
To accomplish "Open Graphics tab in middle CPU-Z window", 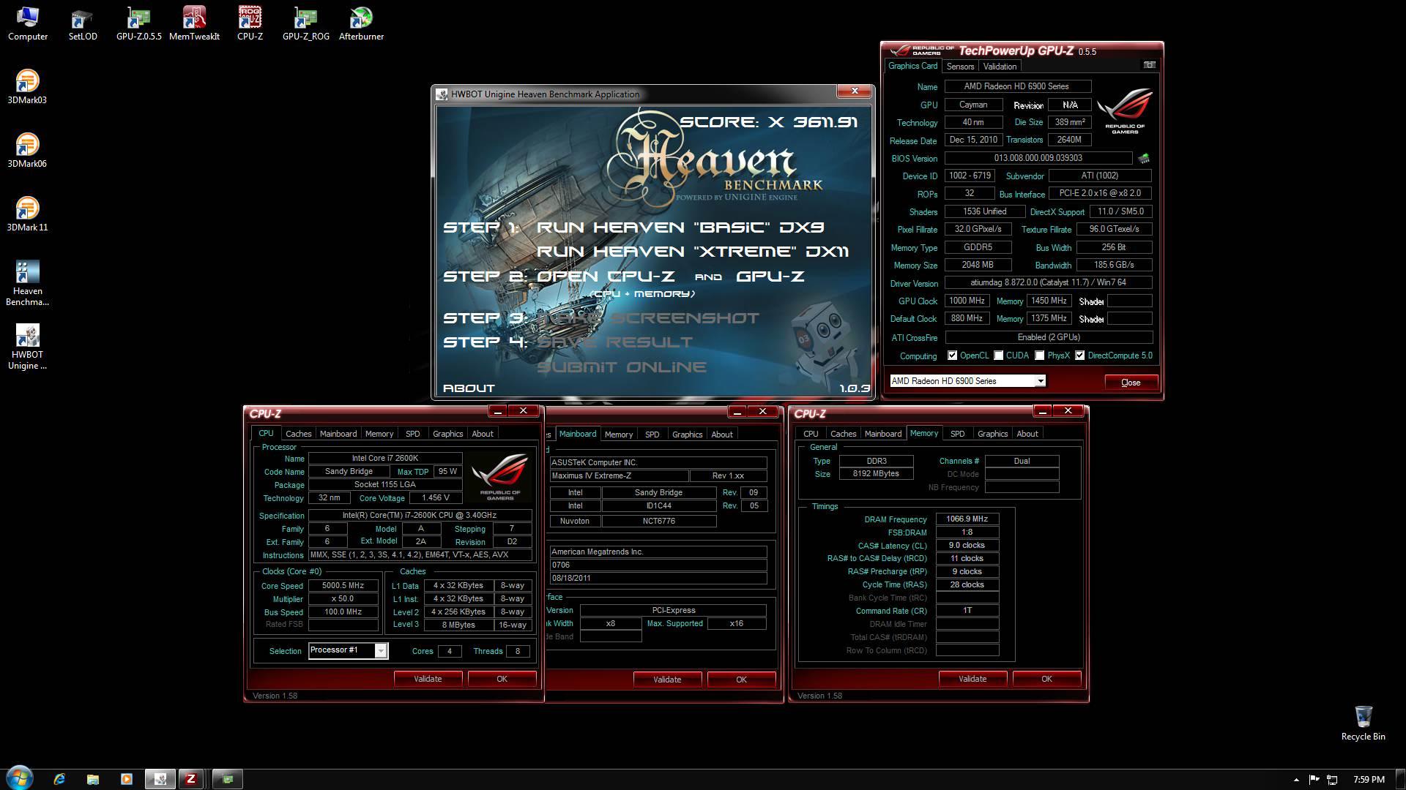I will point(687,434).
